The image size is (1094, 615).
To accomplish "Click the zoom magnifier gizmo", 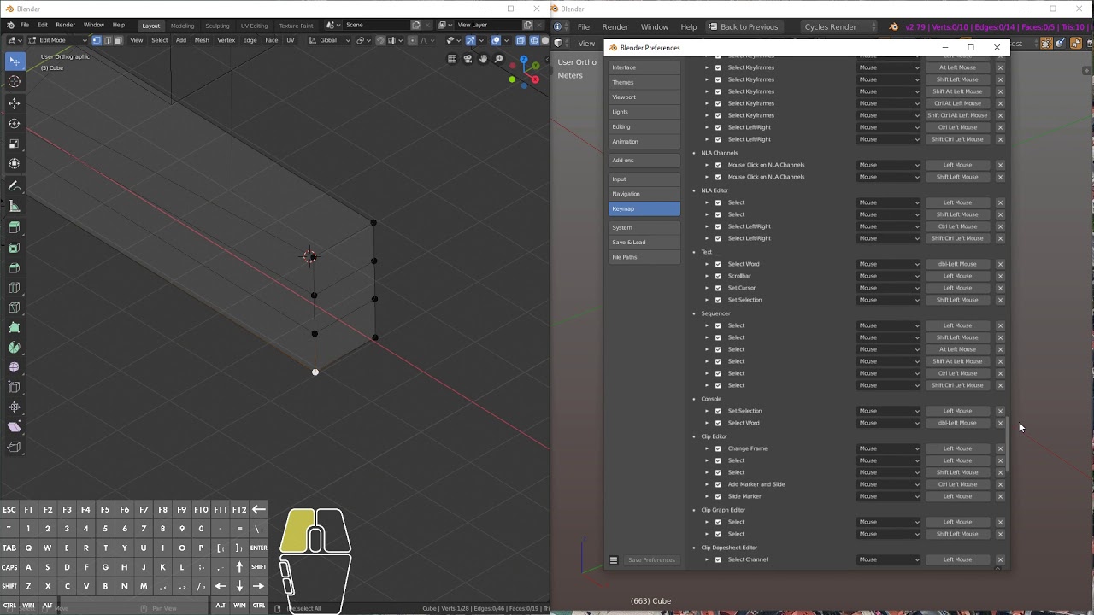I will point(498,59).
